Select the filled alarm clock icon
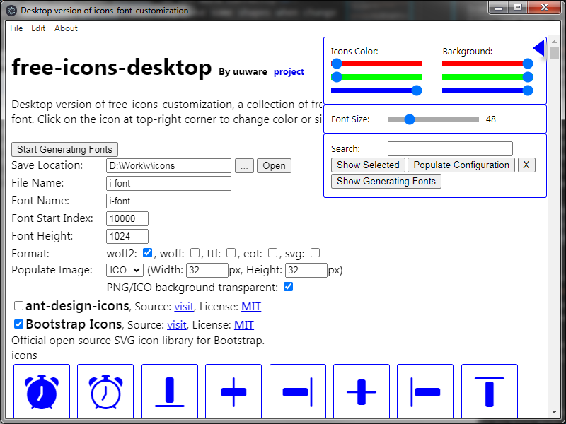This screenshot has height=424, width=566. [x=42, y=392]
